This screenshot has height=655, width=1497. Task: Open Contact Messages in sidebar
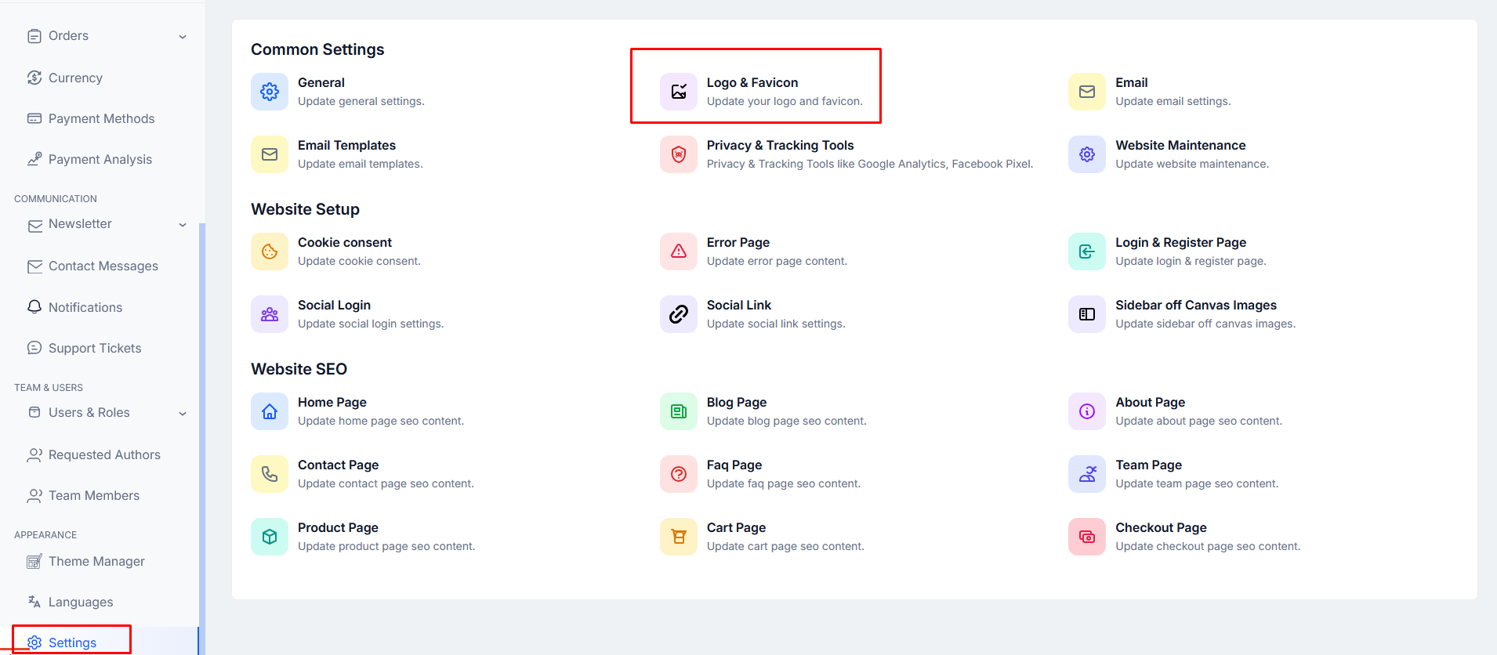coord(103,266)
